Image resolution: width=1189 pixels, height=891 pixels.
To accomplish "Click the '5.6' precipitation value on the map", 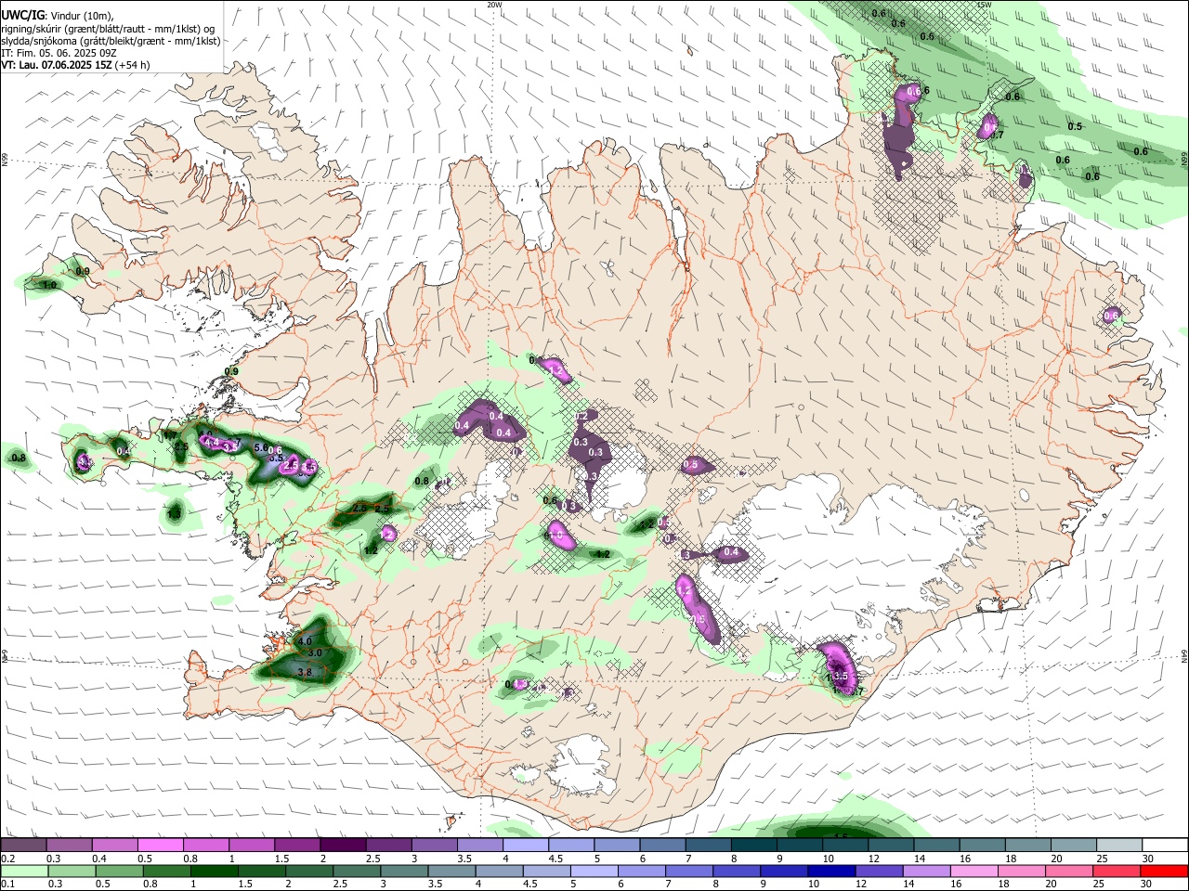I will (261, 447).
